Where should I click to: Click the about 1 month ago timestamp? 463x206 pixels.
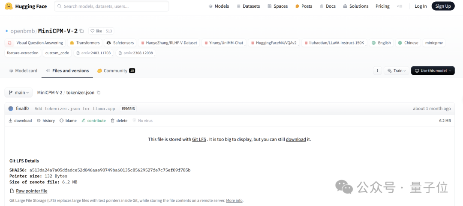coord(432,109)
